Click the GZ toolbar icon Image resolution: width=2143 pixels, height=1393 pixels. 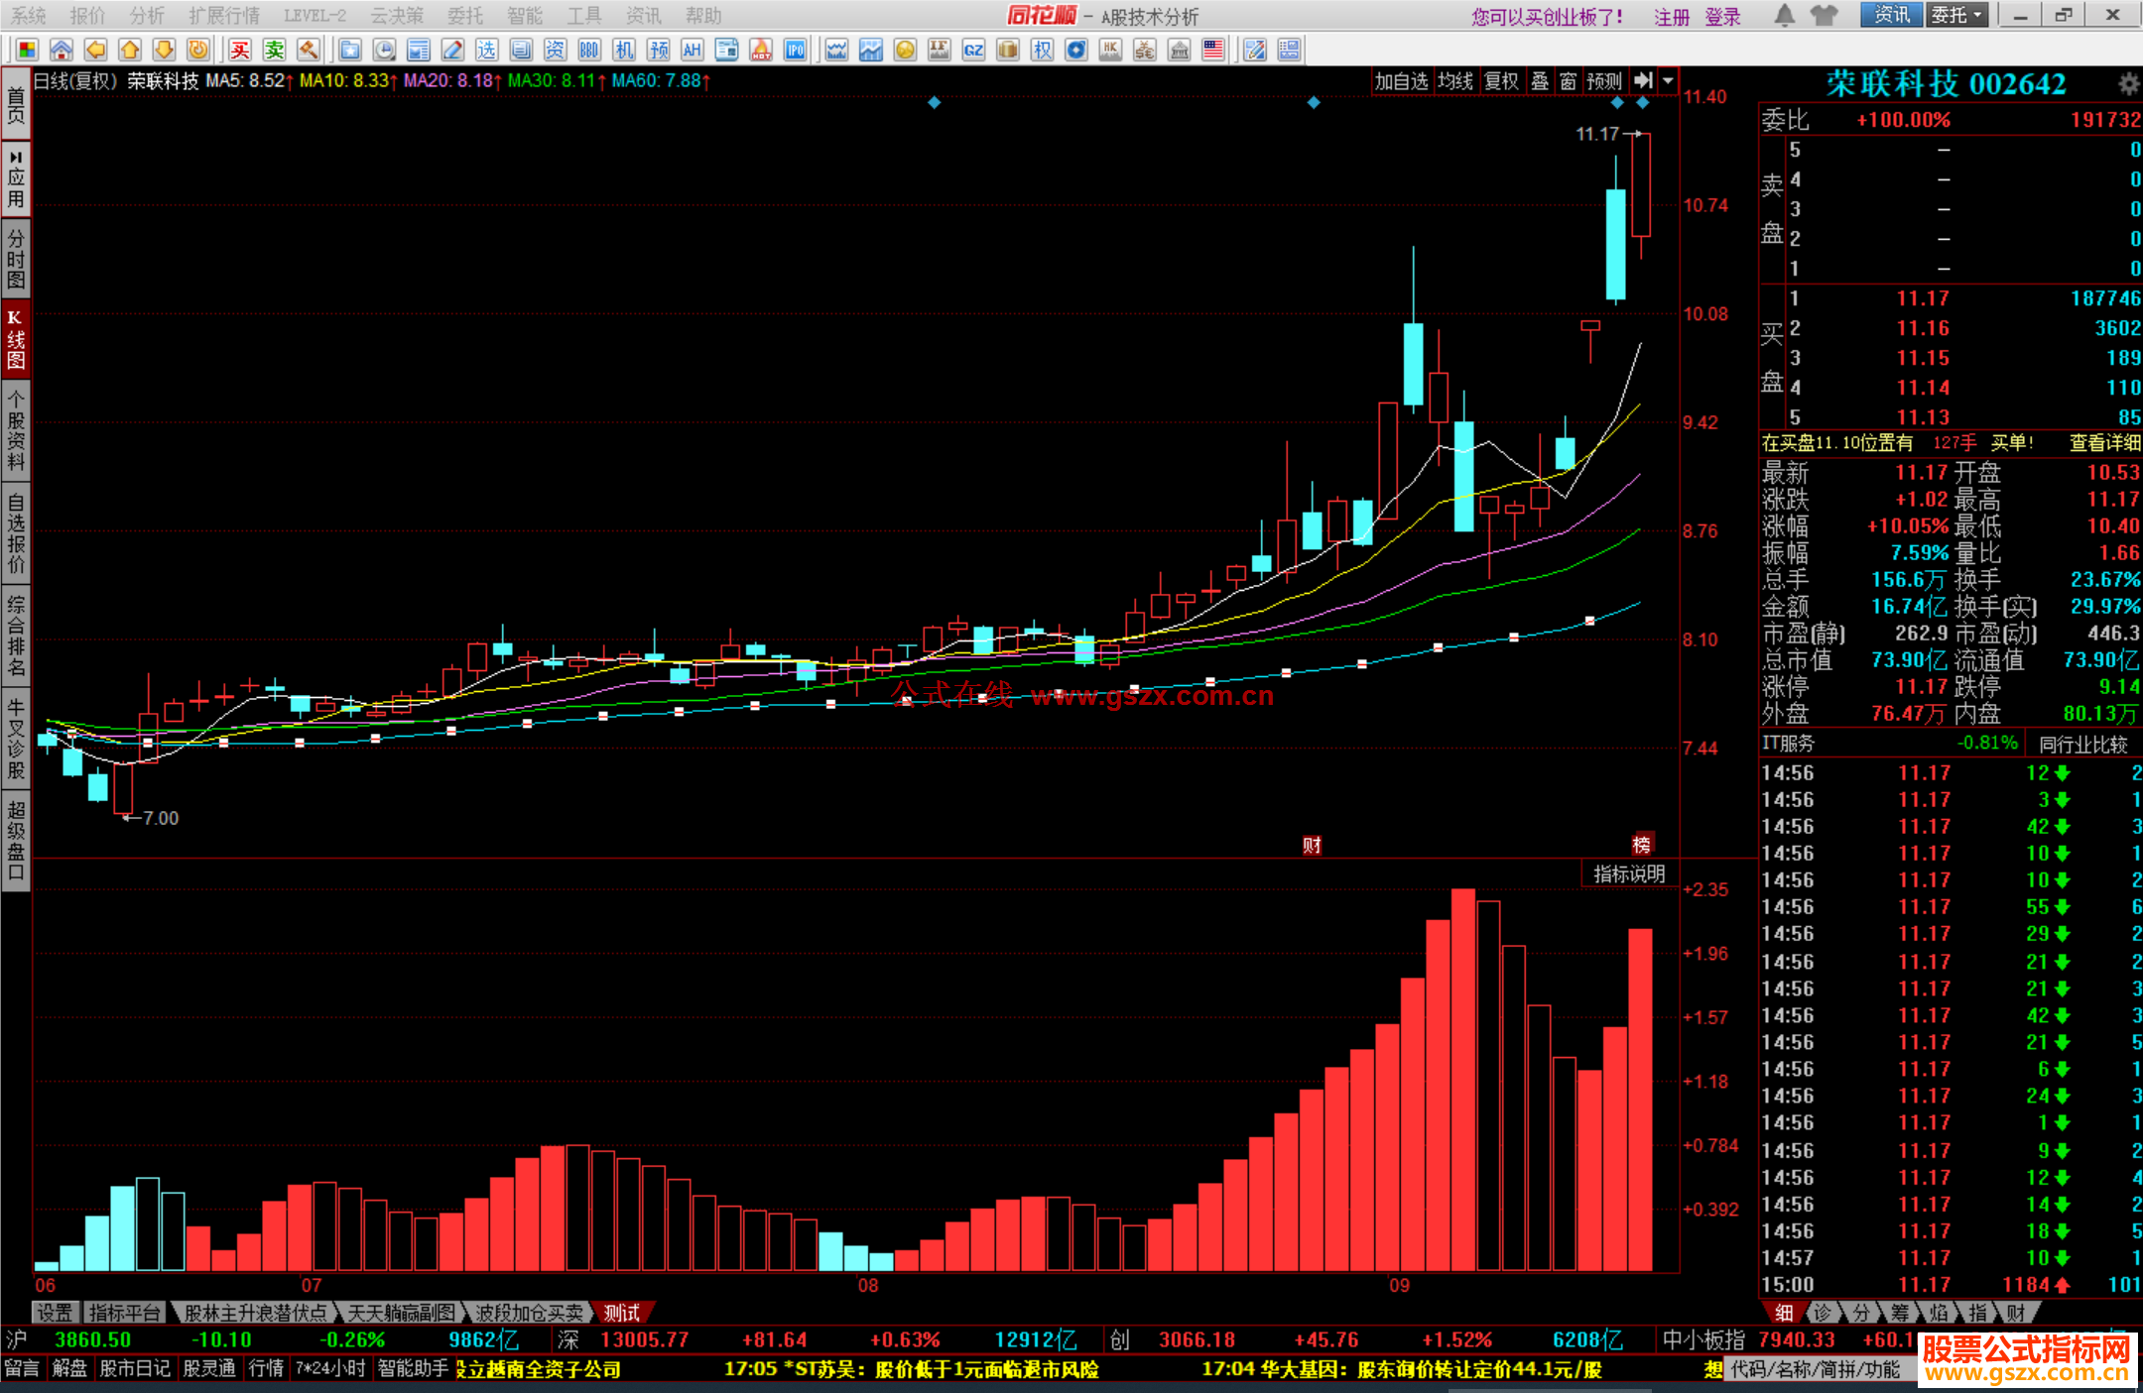point(973,50)
